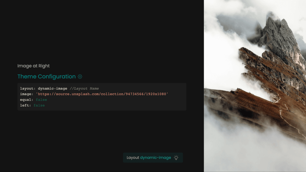
Task: Click the gear icon beside Theme Configuration
Action: (80, 77)
